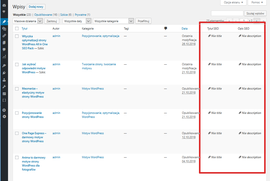
Task: Open the Users person icon in the sidebar
Action: pos(4,80)
